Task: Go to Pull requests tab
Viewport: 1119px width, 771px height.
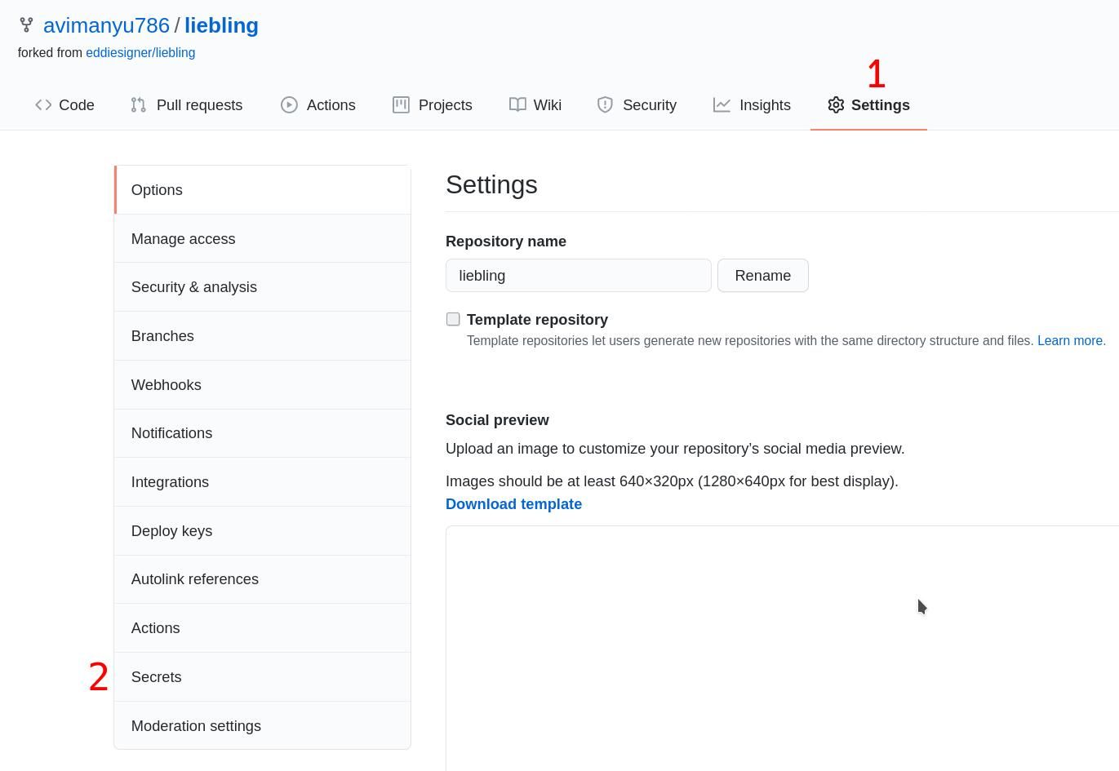Action: (x=187, y=105)
